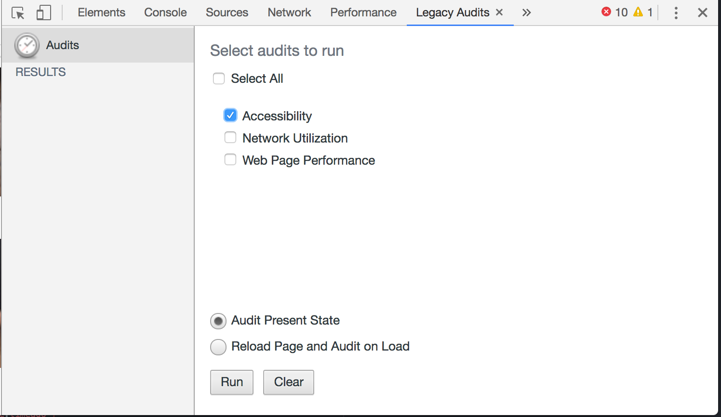Click the Clear button

[289, 382]
